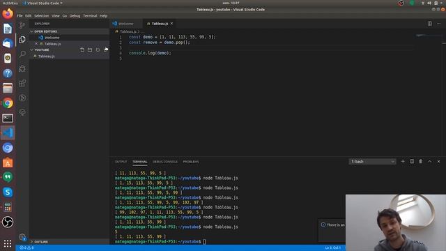Close Tableau.js in Open Editors list
The width and height of the screenshot is (446, 251).
point(36,43)
